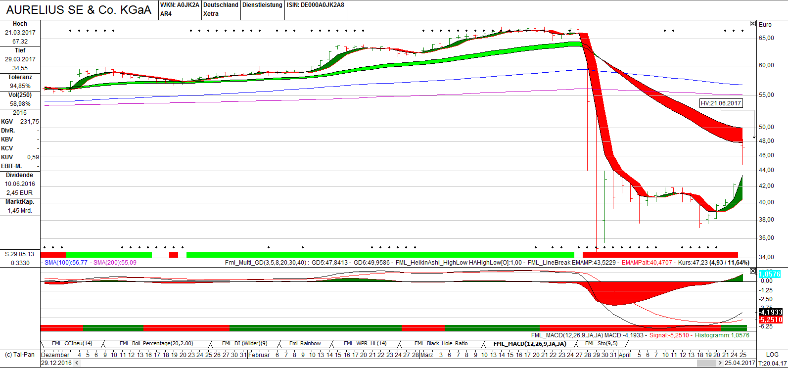Select the EMAMPalt:40,4707 legend value

[647, 263]
